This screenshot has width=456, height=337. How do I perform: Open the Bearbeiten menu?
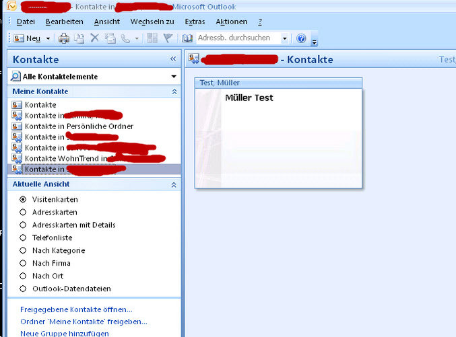tap(64, 22)
